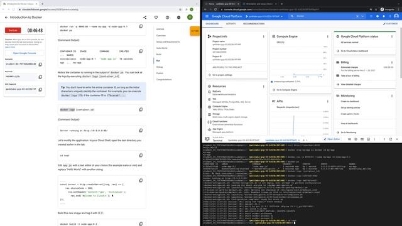Open Google Cloud Platform hamburger navigation menu
The image size is (402, 226).
tap(207, 16)
